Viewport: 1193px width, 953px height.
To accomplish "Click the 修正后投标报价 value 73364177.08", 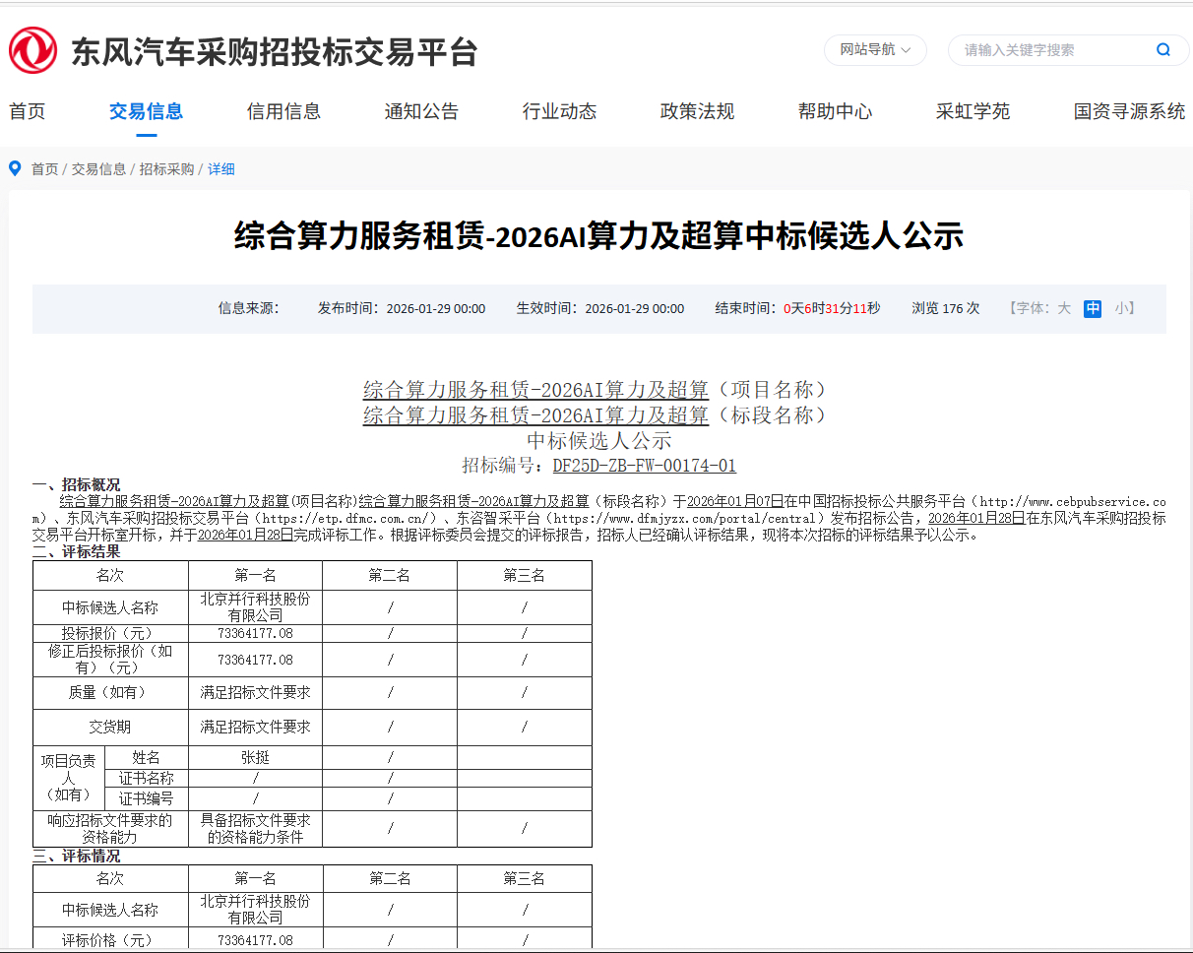I will (255, 660).
